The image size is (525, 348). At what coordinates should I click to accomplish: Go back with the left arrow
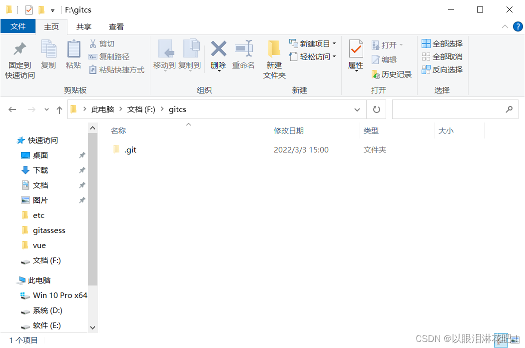click(x=12, y=109)
